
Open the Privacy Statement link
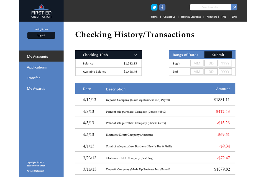(35, 171)
